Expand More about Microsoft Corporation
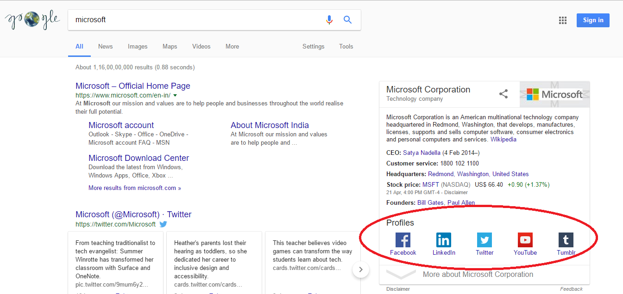Viewport: 623px width, 294px height. click(478, 274)
